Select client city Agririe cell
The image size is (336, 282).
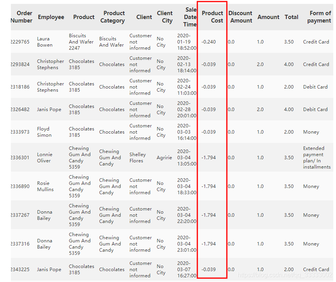(x=164, y=157)
